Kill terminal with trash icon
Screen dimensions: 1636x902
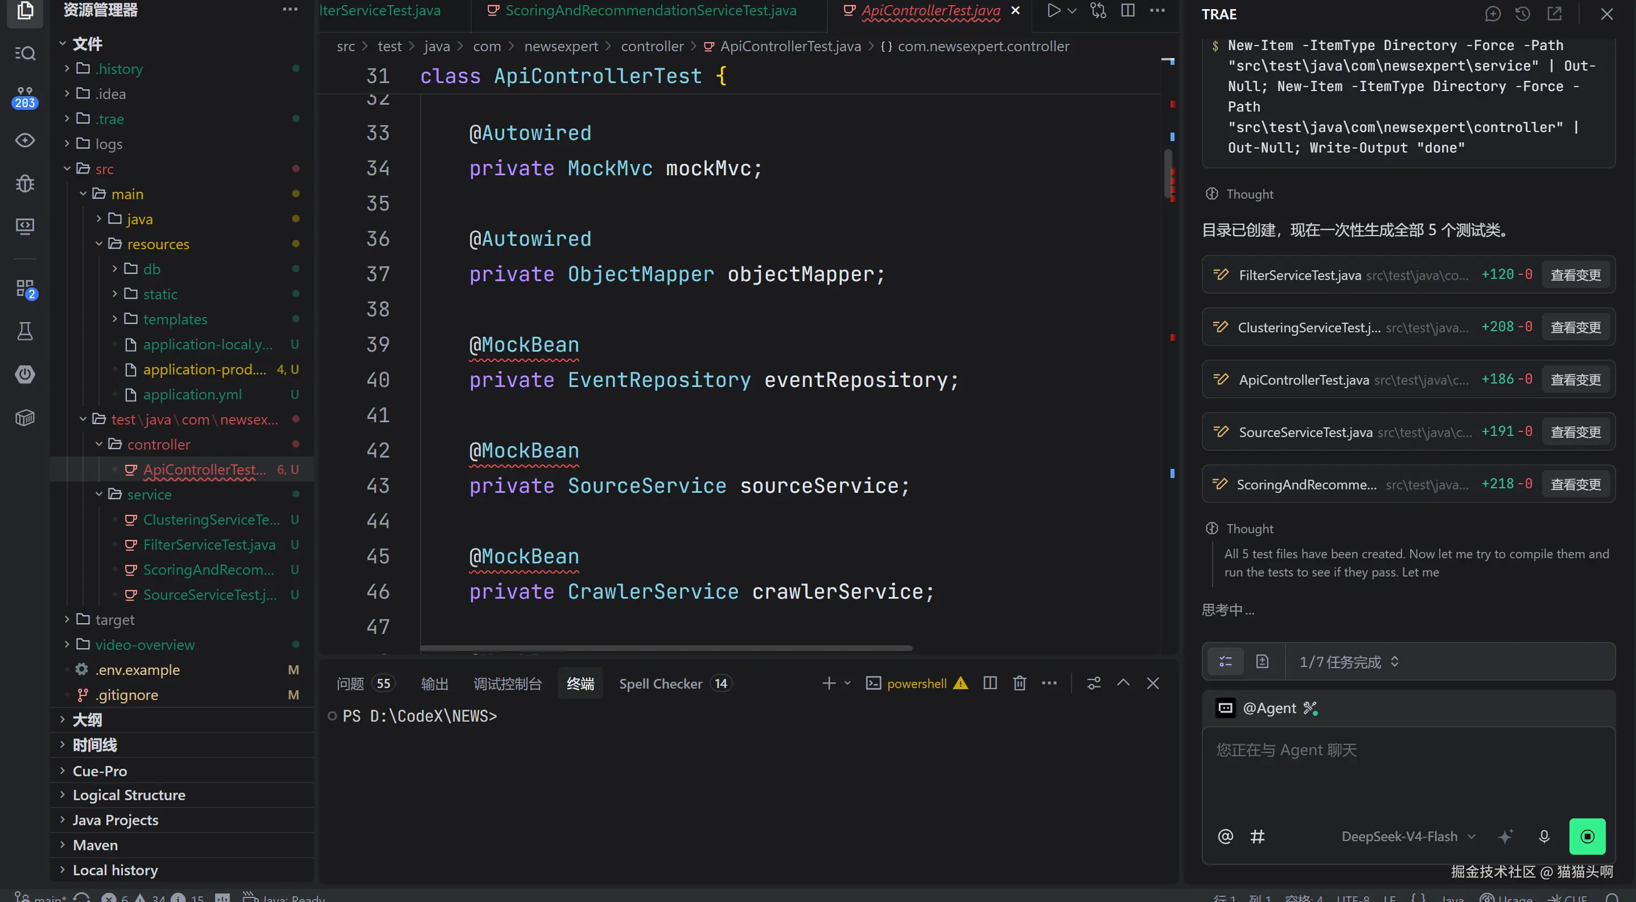(x=1019, y=683)
